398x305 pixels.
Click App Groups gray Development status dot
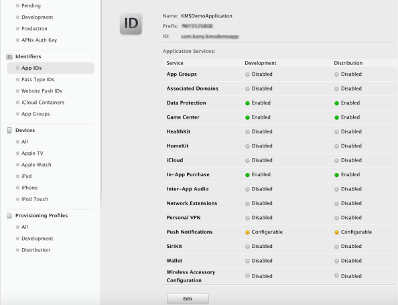click(247, 74)
